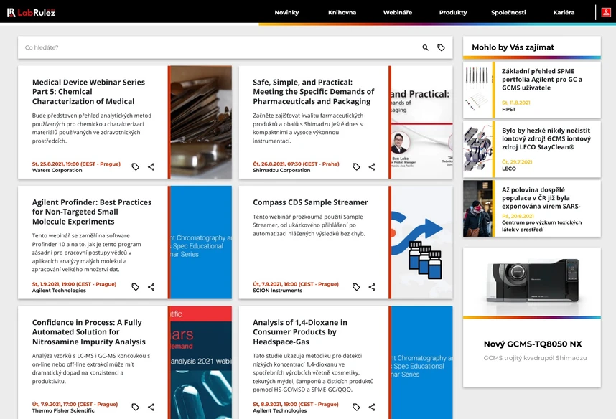Click 'Shimadzu Corporation' company name
Image resolution: width=616 pixels, height=419 pixels.
point(281,171)
